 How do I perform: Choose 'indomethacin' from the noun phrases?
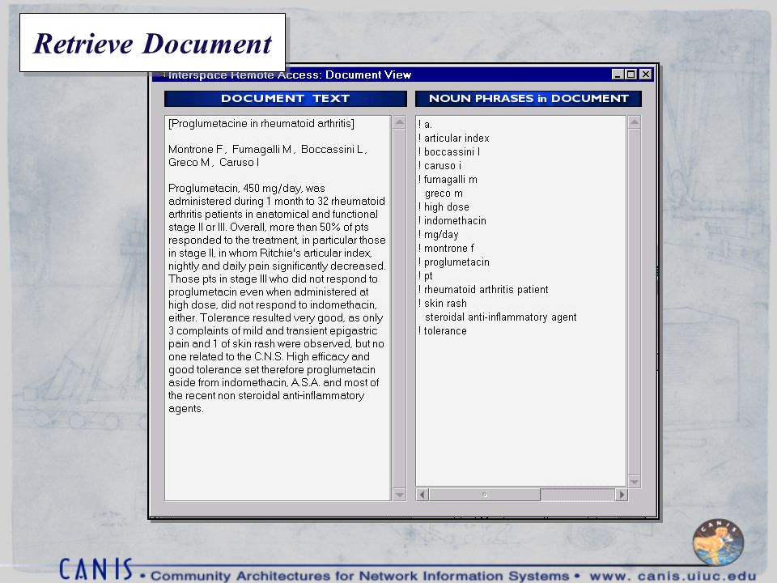[x=455, y=221]
